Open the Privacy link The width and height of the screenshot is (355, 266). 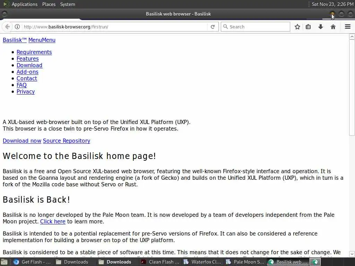[26, 91]
